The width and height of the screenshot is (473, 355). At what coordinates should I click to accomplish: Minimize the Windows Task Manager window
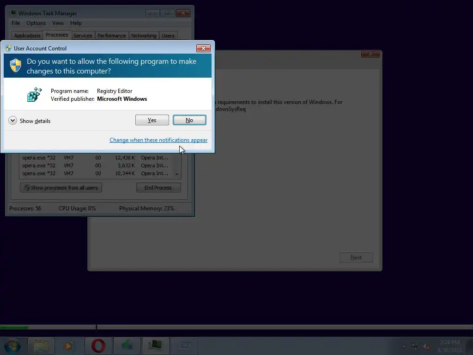tap(152, 13)
